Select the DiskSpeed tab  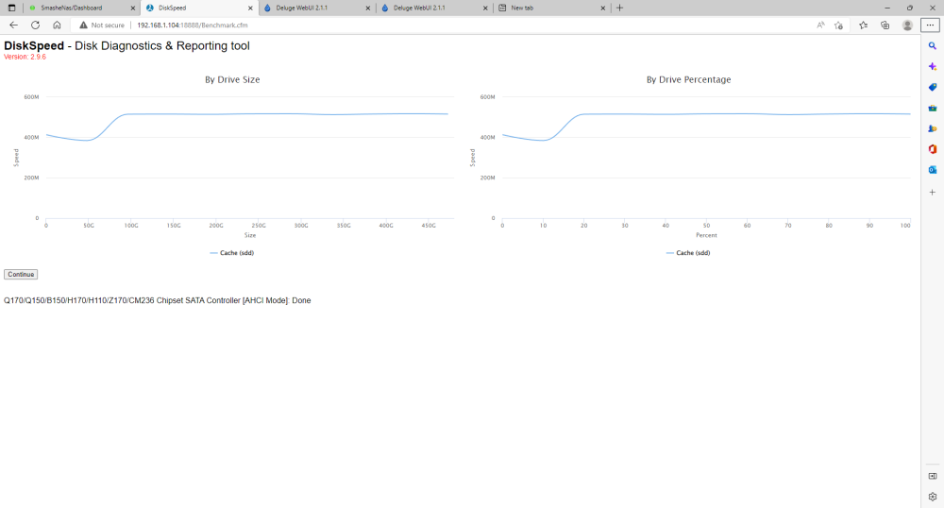pos(199,8)
